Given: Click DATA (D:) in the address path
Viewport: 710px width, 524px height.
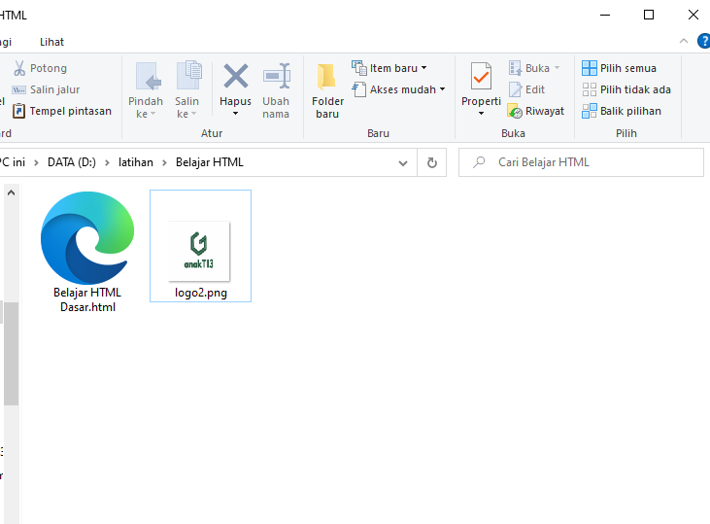Looking at the screenshot, I should coord(72,162).
